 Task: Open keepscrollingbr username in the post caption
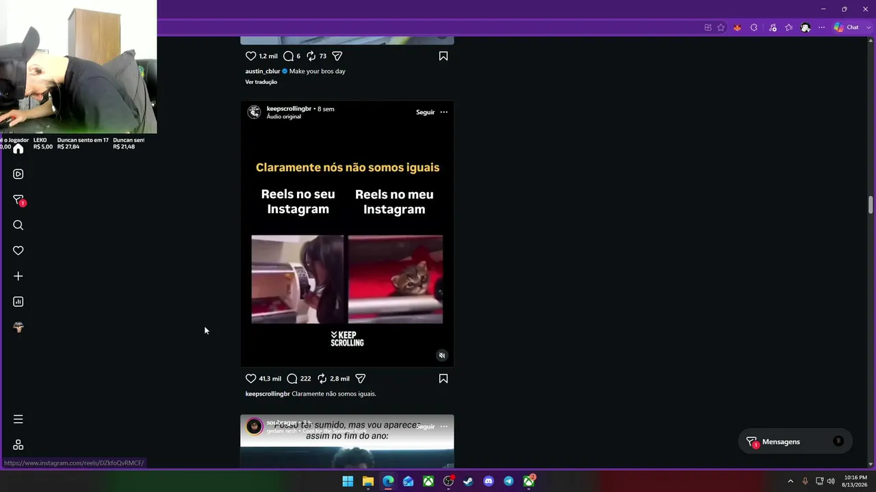(268, 394)
